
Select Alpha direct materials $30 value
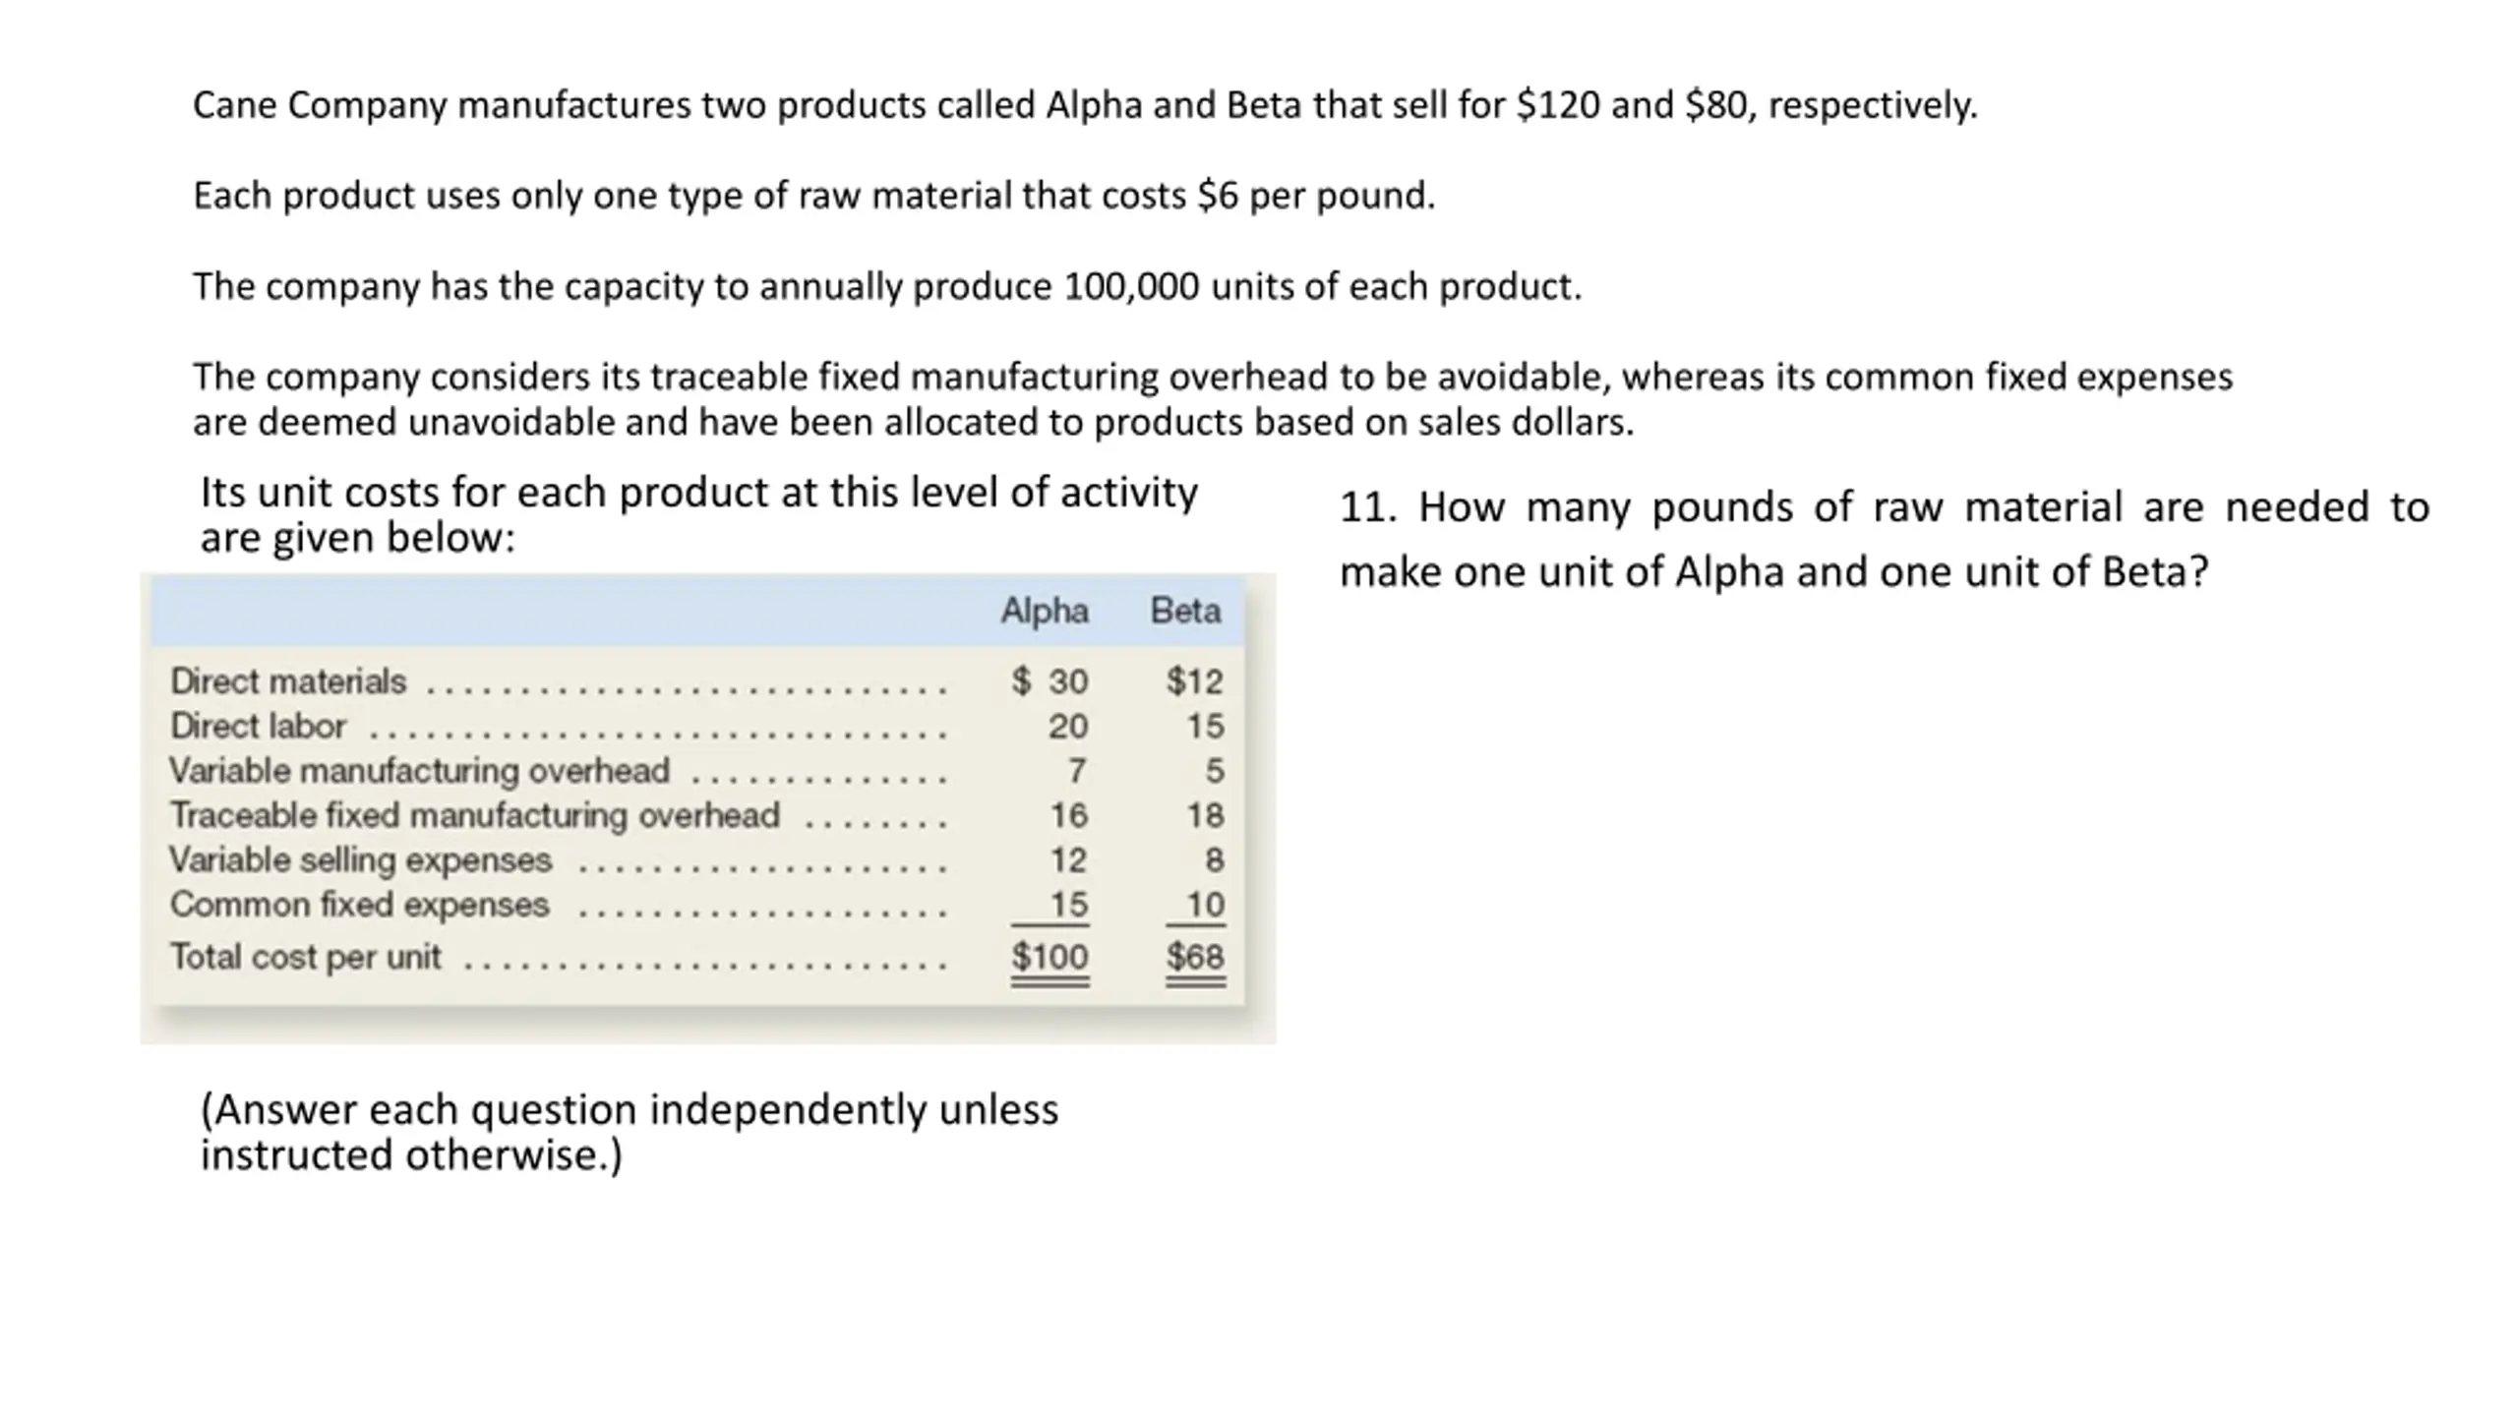coord(1049,680)
